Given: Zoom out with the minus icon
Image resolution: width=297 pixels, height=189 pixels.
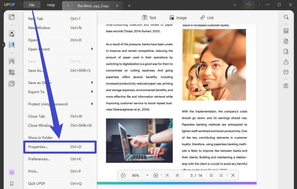Looking at the screenshot, I should click(x=123, y=176).
